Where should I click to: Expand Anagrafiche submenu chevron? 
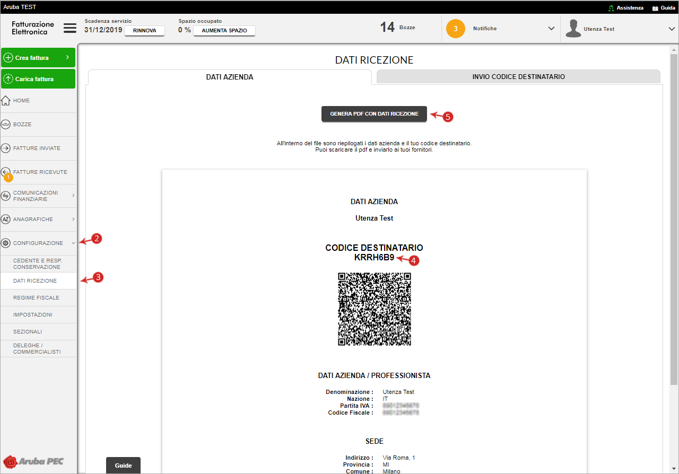coord(73,219)
